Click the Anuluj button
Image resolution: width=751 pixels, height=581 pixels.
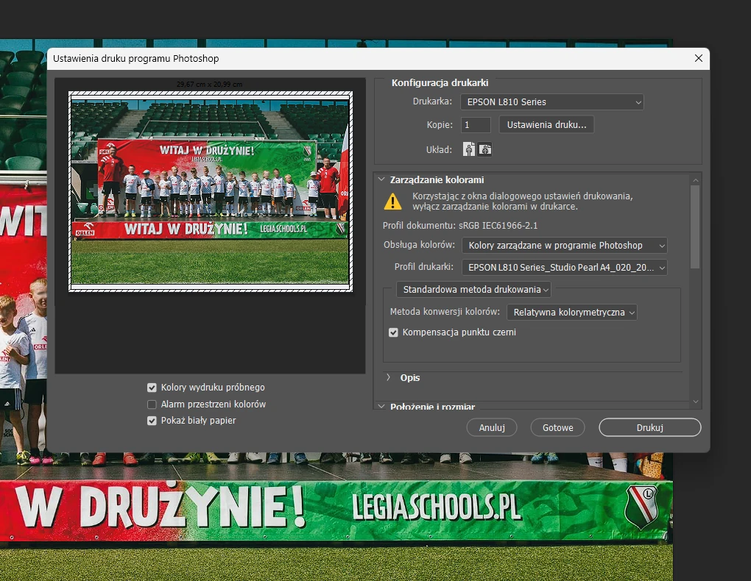(x=491, y=427)
